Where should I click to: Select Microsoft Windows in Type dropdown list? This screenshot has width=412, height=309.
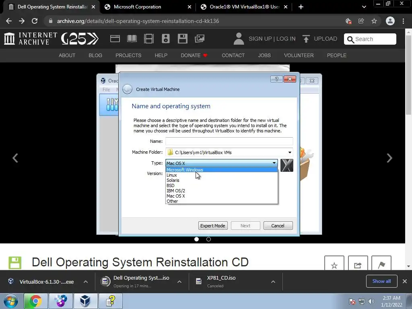[222, 170]
